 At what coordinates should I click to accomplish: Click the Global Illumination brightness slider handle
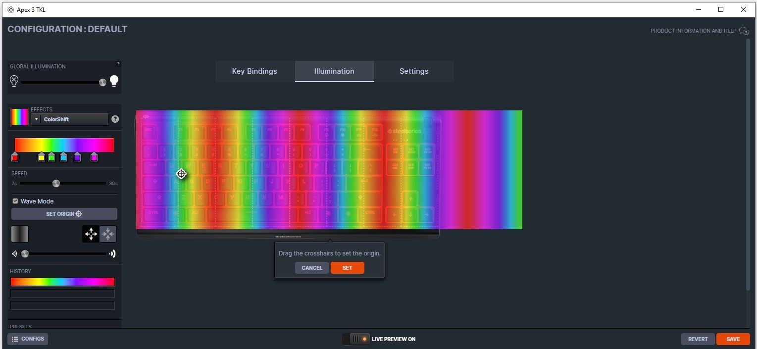pos(102,82)
